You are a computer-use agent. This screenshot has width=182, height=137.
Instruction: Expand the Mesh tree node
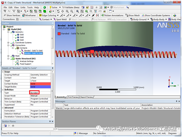pyautogui.click(x=8, y=56)
